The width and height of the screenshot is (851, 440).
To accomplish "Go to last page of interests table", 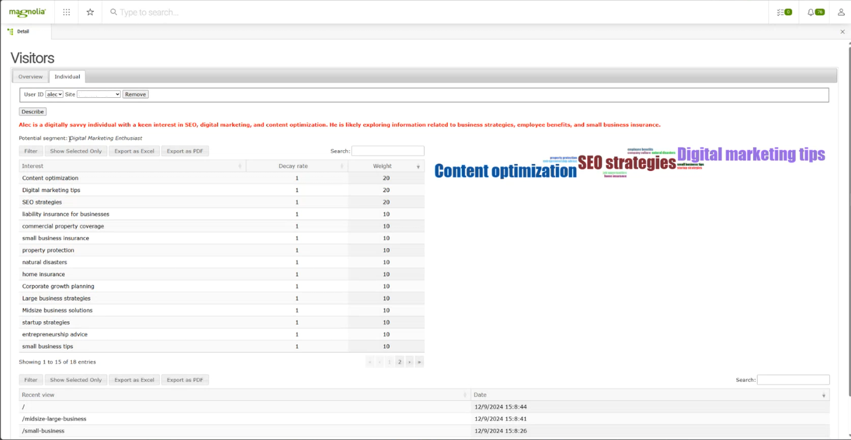I will (419, 362).
